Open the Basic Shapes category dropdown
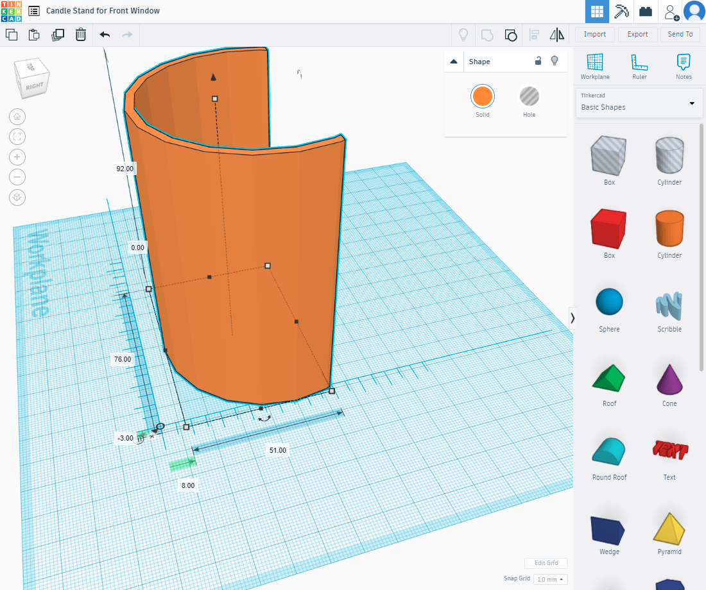The image size is (706, 590). coord(639,103)
